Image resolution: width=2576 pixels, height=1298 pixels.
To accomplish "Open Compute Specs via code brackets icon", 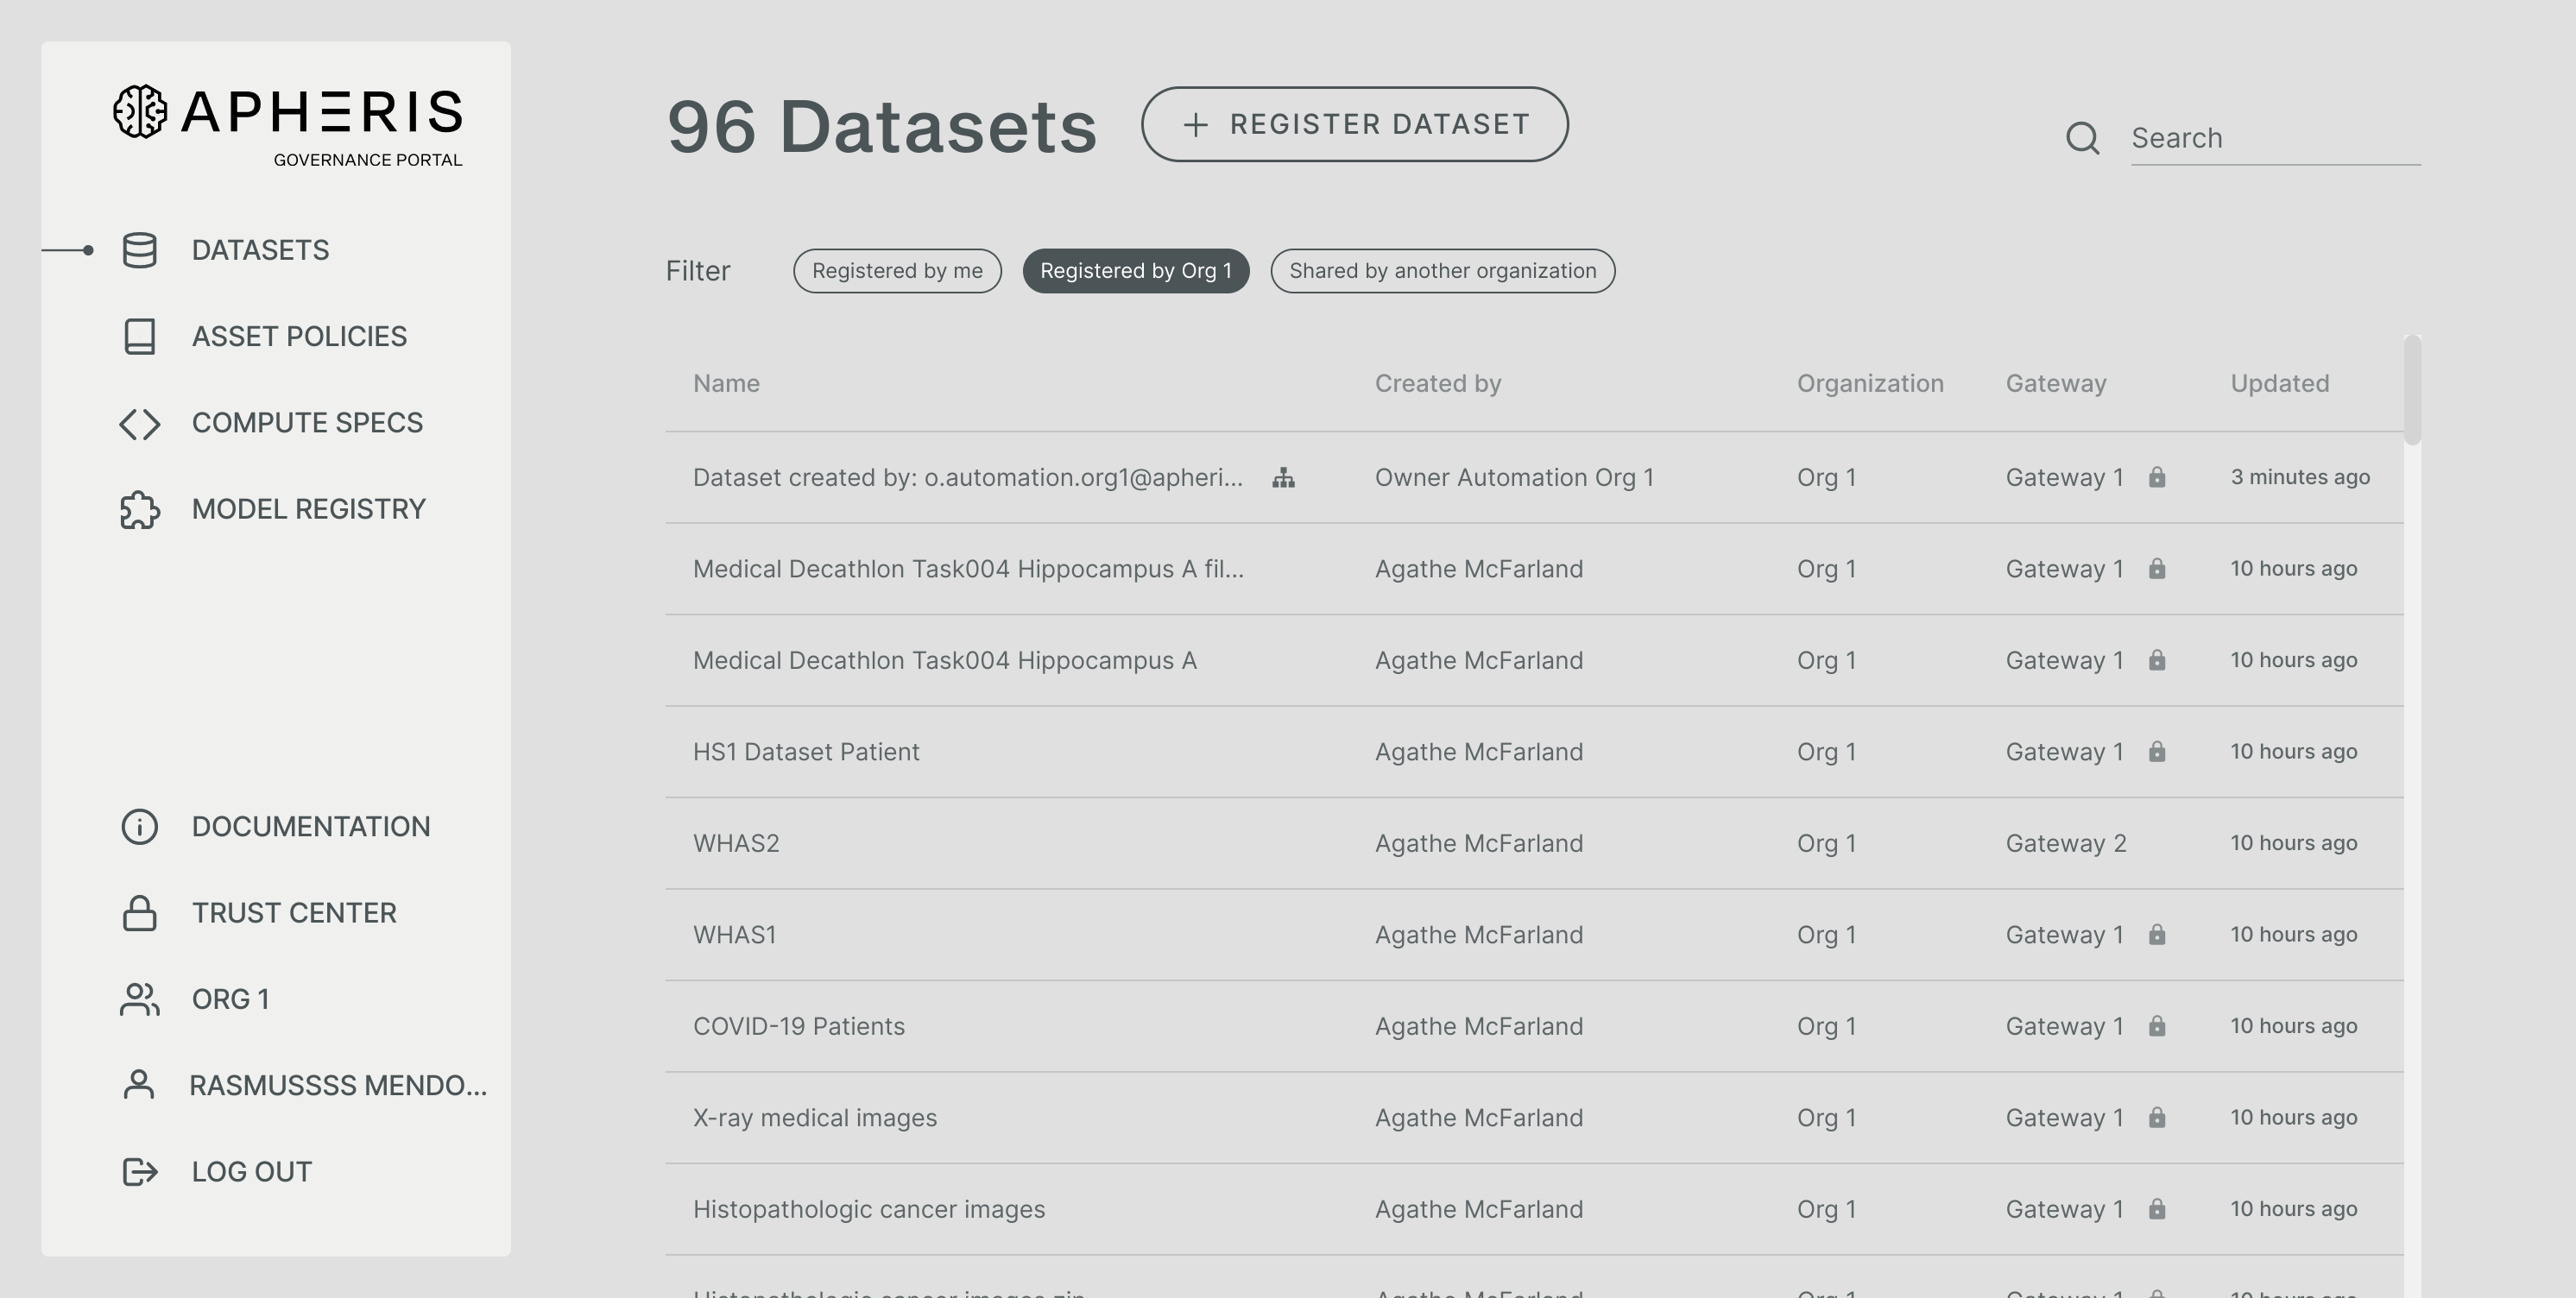I will [x=139, y=423].
